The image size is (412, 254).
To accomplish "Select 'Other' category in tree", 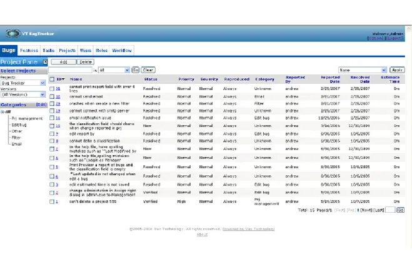I will 17,131.
